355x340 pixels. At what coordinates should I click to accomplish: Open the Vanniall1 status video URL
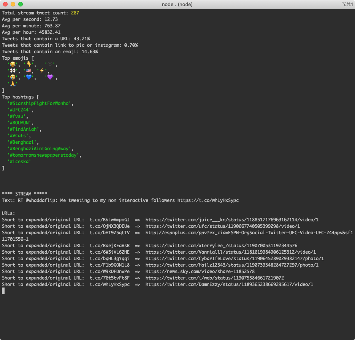(x=230, y=252)
